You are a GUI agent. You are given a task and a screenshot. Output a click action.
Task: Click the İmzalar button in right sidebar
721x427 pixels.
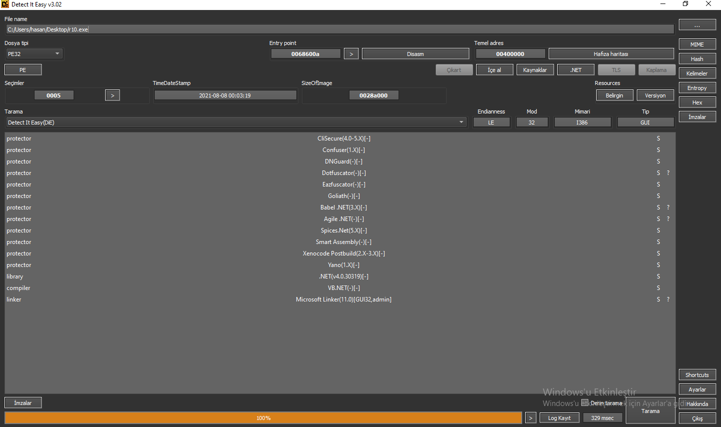point(697,117)
